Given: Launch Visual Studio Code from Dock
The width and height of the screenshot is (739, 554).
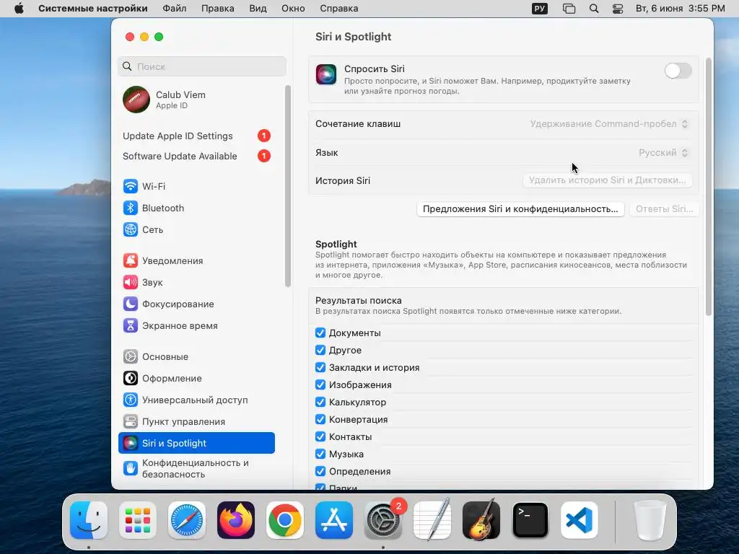Looking at the screenshot, I should (580, 520).
